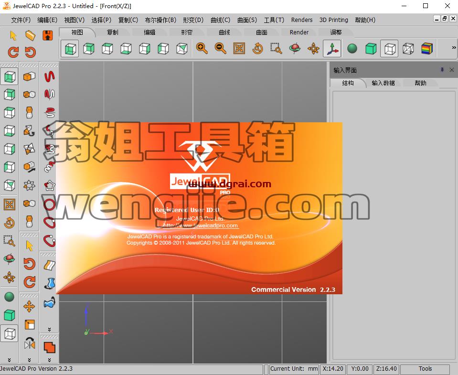This screenshot has width=458, height=375.
Task: Minimize the inner document window
Action: [x=437, y=19]
